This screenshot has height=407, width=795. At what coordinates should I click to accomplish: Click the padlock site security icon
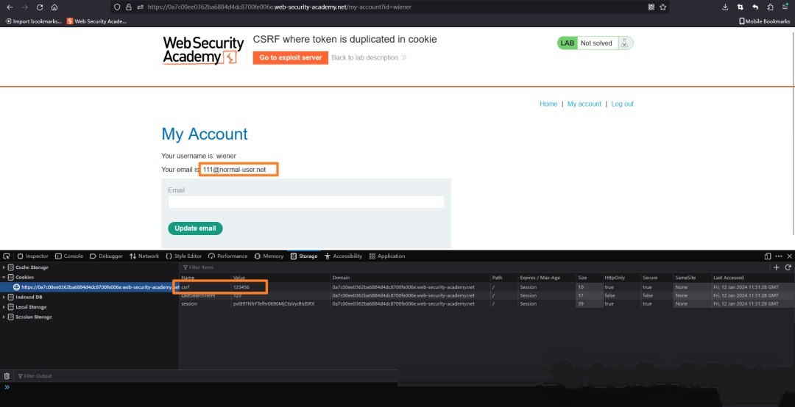pyautogui.click(x=129, y=7)
